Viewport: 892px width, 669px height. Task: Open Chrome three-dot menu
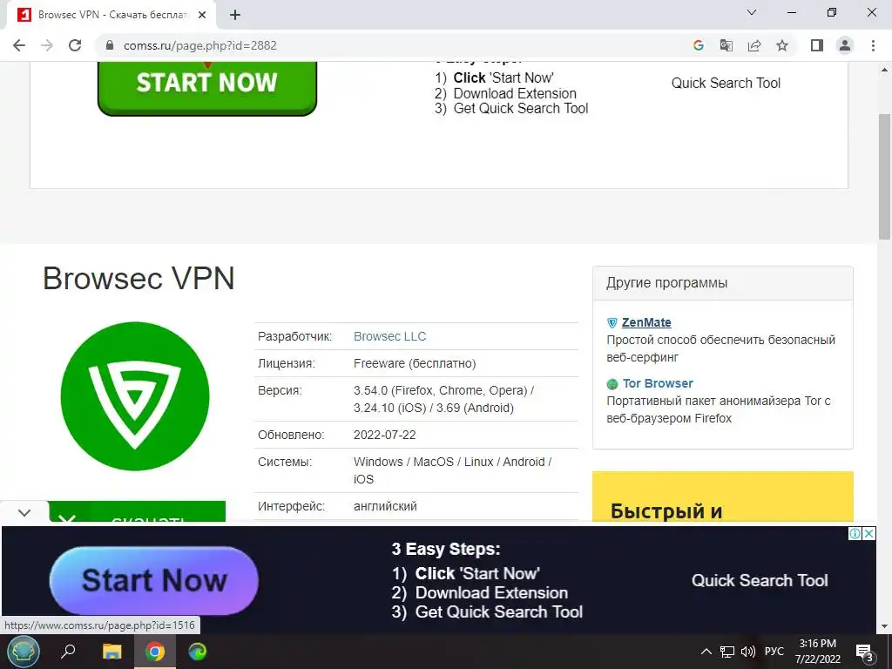(873, 45)
